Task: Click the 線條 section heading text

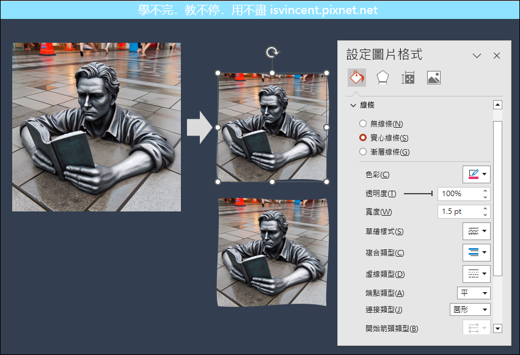Action: [x=367, y=105]
